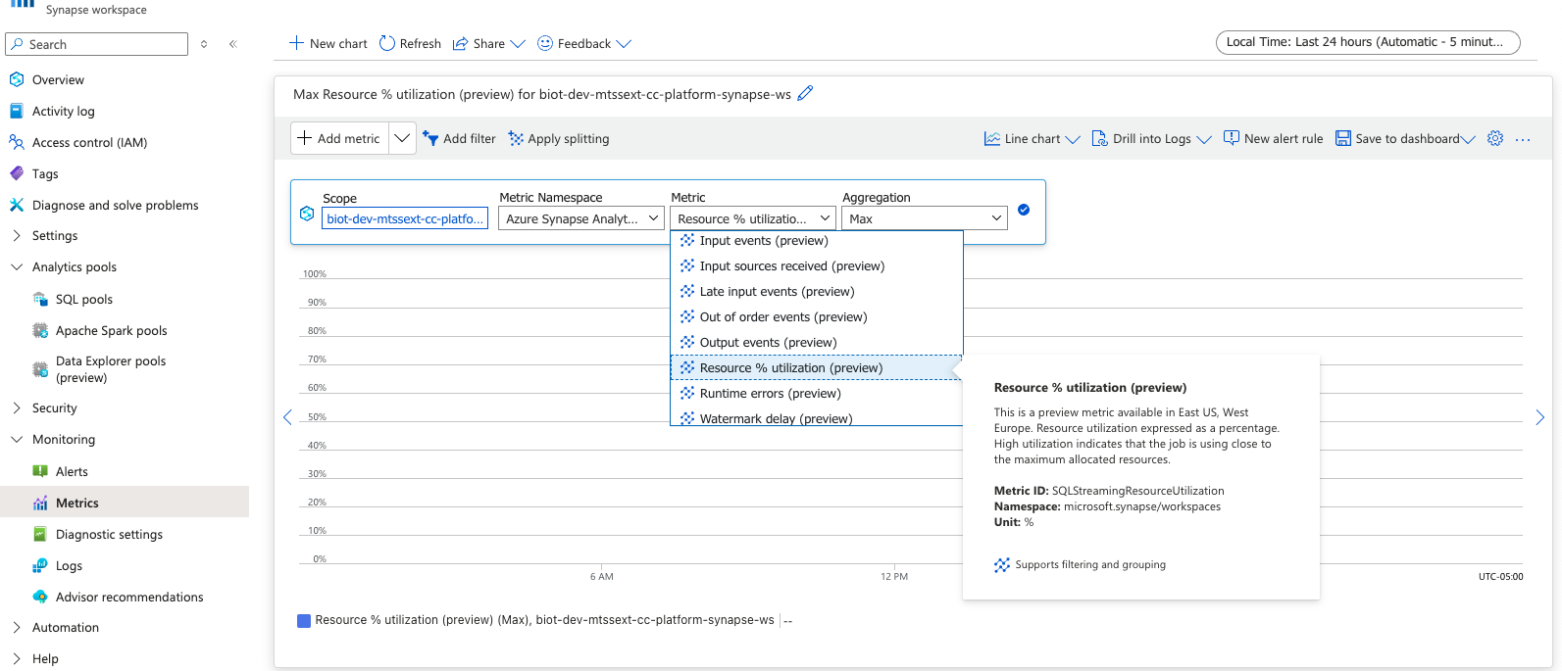Open chart settings gear icon

point(1494,139)
